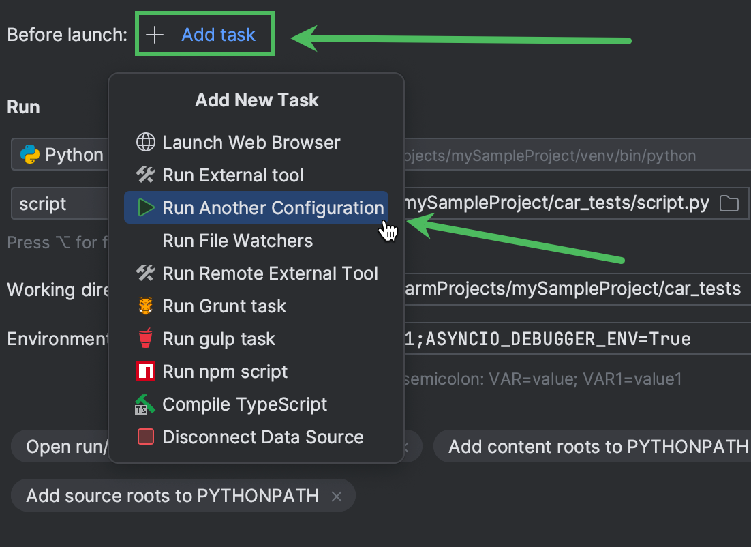This screenshot has width=751, height=547.
Task: Click the Compile TypeScript hammer icon
Action: [x=146, y=404]
